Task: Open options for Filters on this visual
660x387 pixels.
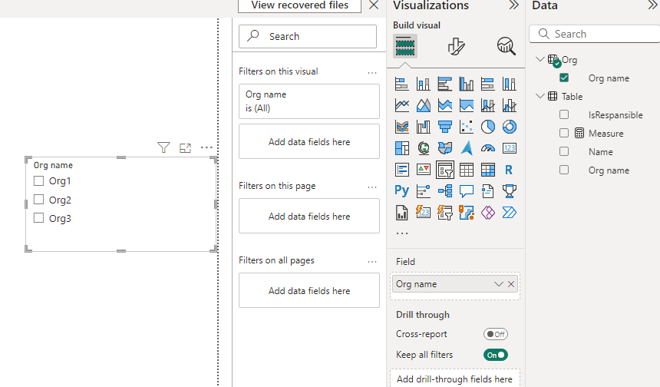Action: (372, 72)
